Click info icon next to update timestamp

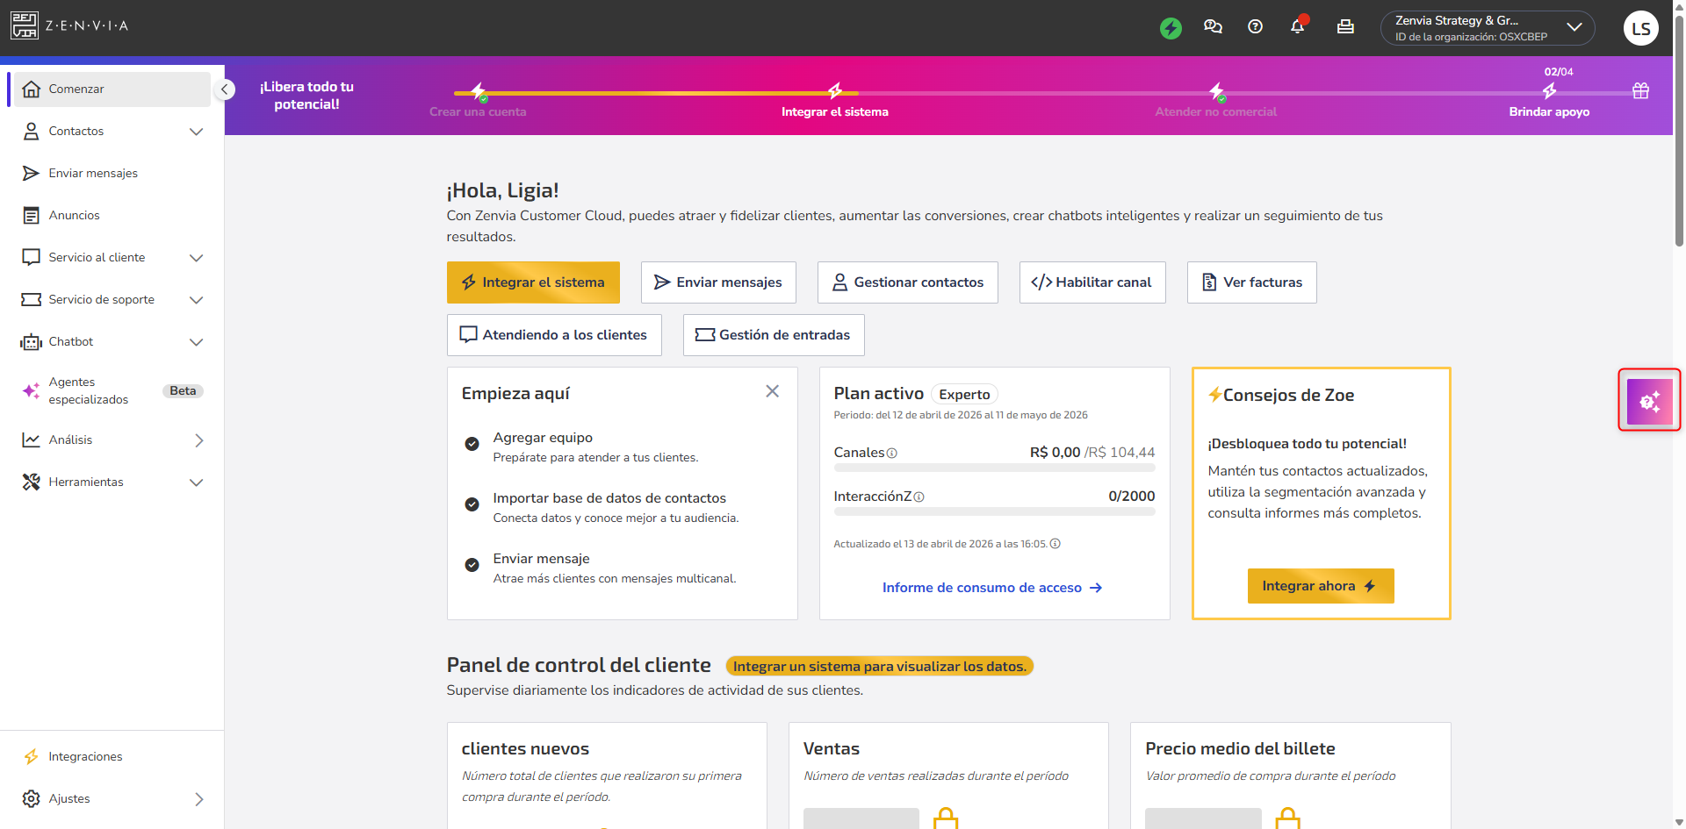[1056, 544]
